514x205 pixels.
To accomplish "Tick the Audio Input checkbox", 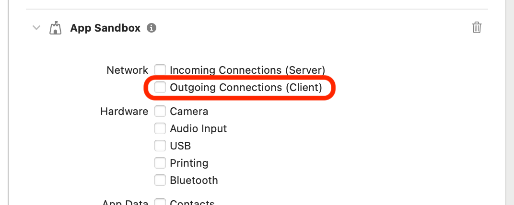I will point(160,128).
